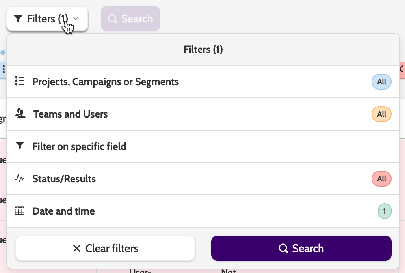
Task: Click the funnel icon in Filters button
Action: (x=18, y=19)
